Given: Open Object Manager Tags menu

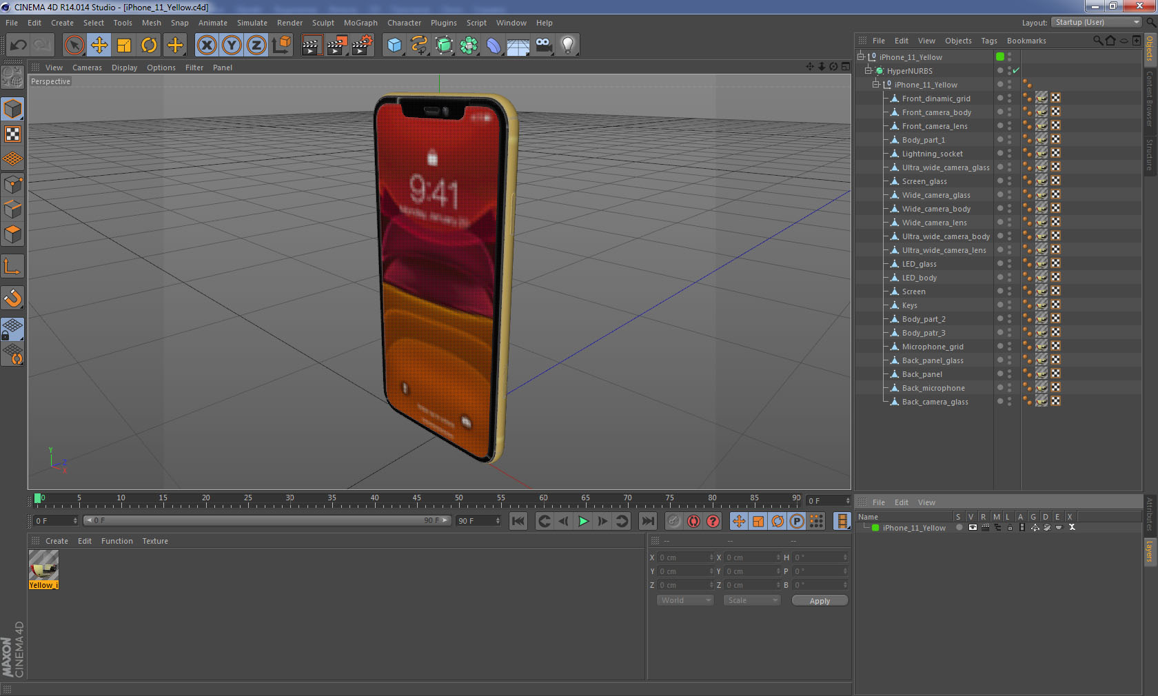Looking at the screenshot, I should point(989,41).
